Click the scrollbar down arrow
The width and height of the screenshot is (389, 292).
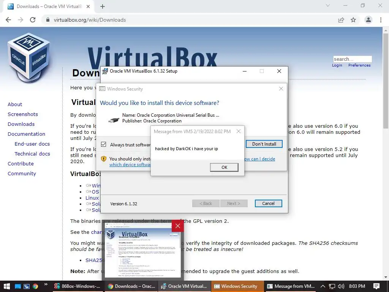[x=386, y=277]
